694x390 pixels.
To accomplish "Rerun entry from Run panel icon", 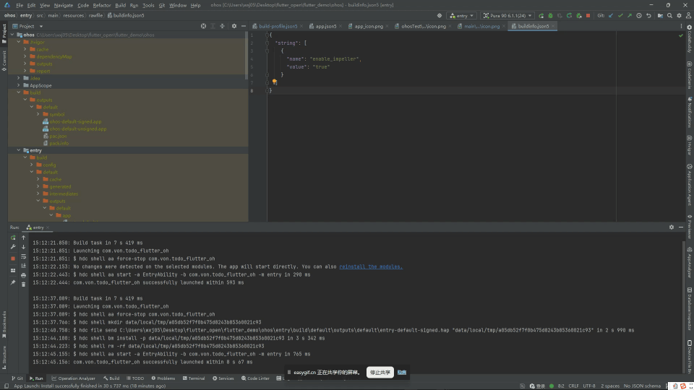I will pos(13,238).
